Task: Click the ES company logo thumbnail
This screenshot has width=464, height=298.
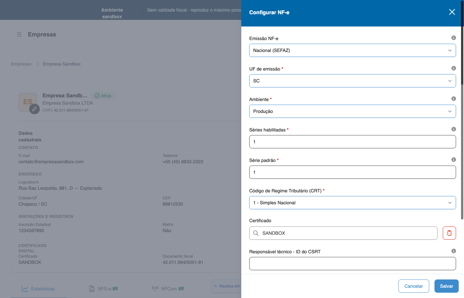Action: [28, 102]
